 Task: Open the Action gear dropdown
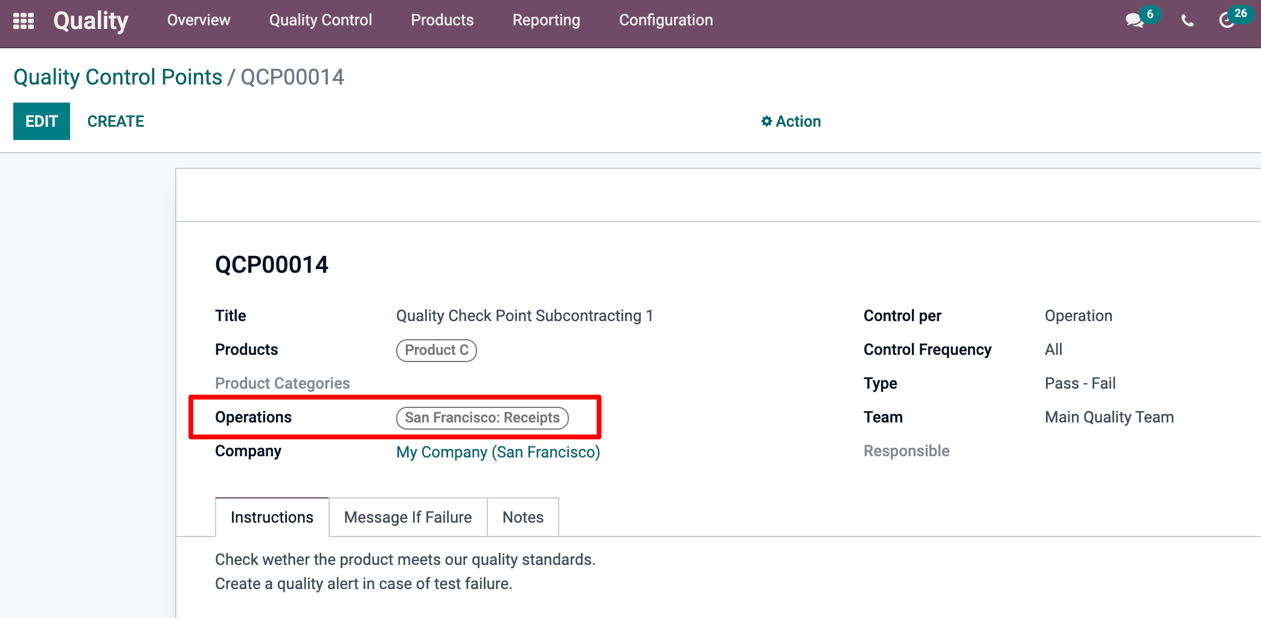click(791, 121)
